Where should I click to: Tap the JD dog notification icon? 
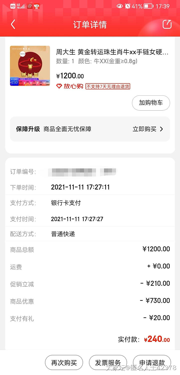coord(37,6)
